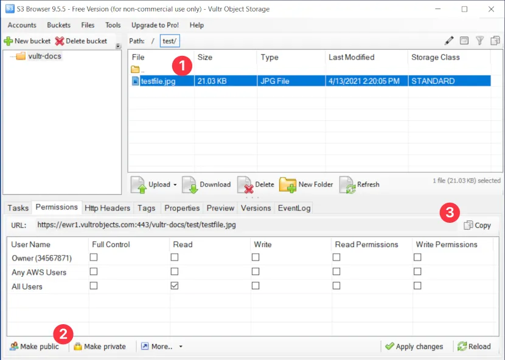This screenshot has width=505, height=360.
Task: Click the Delete bucket red X icon
Action: 60,41
